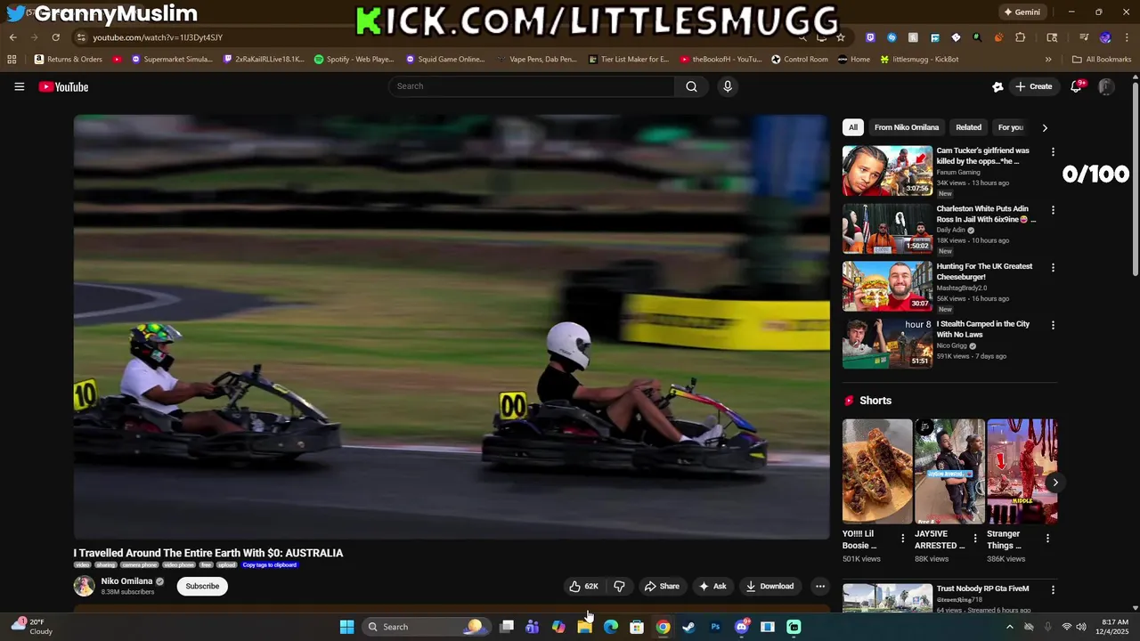Open Niko Omilana channel name link
Screen dimensions: 1140x641
126,581
